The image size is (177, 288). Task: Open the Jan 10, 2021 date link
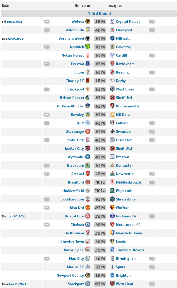click(17, 217)
